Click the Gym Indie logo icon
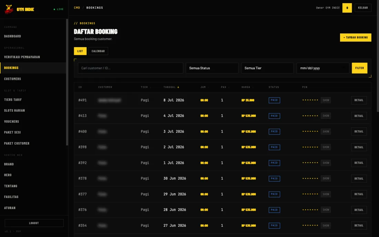 [x=9, y=9]
